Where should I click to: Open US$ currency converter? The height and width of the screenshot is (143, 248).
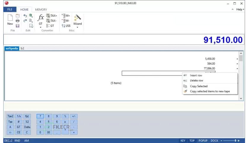(x=66, y=26)
